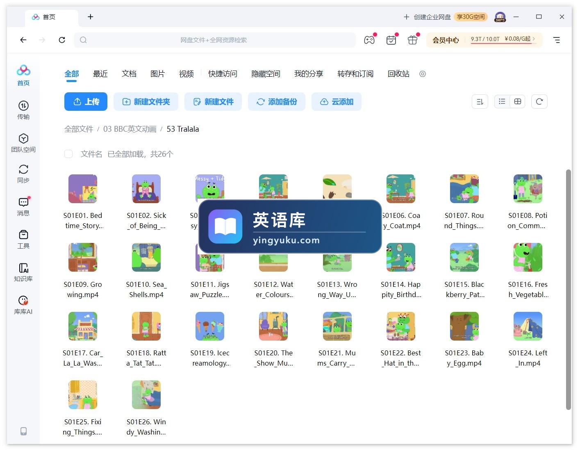This screenshot has width=580, height=453.
Task: Go to 全部文件 breadcrumb
Action: point(79,129)
